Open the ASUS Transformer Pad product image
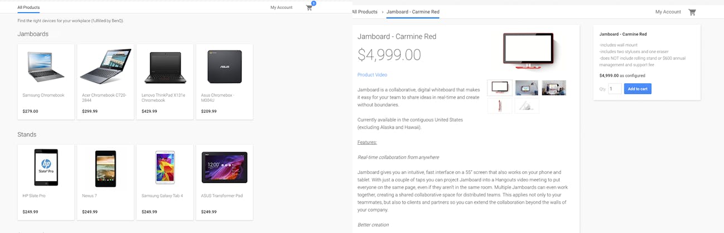 [224, 167]
